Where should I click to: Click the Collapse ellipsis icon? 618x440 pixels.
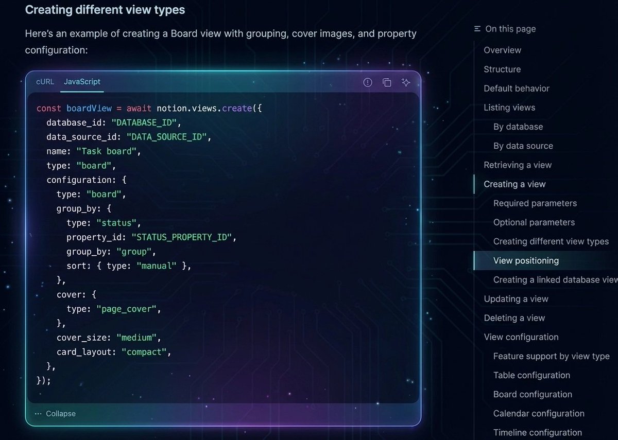pos(38,414)
